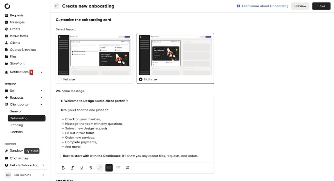Viewport: 334px width, 181px height.
Task: Toggle underline formatting
Action: tap(82, 168)
